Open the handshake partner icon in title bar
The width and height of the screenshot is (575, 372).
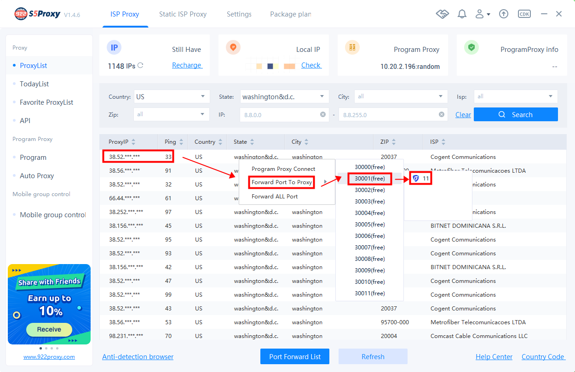tap(442, 14)
